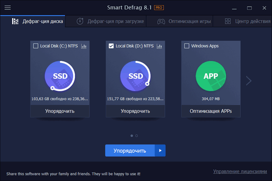Click Оптимизация APPs button
The image size is (272, 181).
211,111
